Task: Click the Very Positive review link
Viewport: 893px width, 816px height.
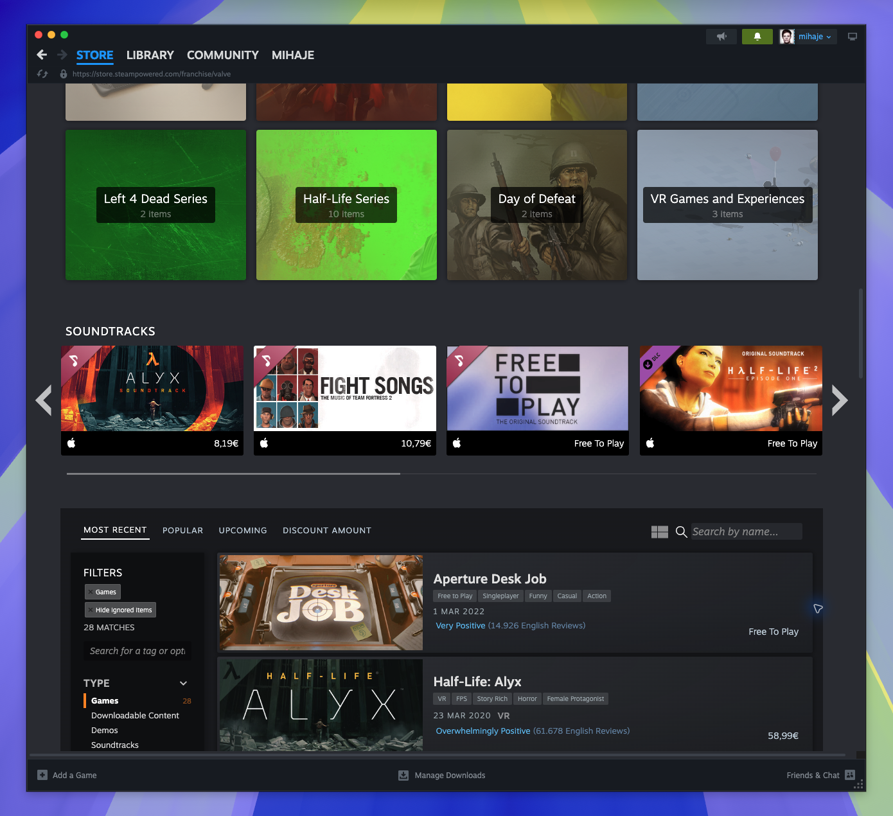Action: (461, 625)
